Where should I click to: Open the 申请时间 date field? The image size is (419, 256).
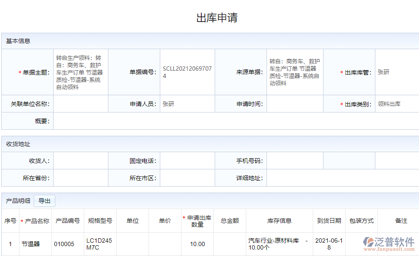pyautogui.click(x=294, y=103)
